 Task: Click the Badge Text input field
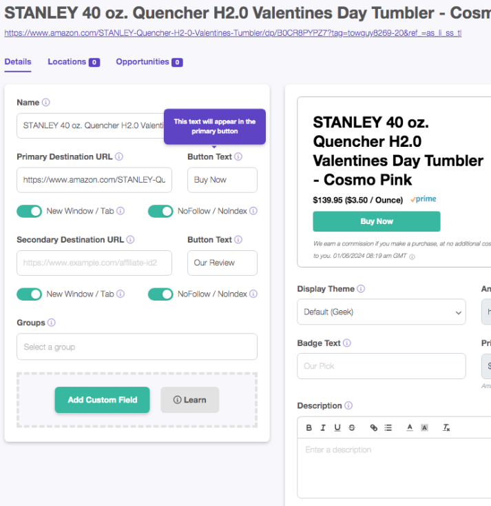click(x=381, y=366)
